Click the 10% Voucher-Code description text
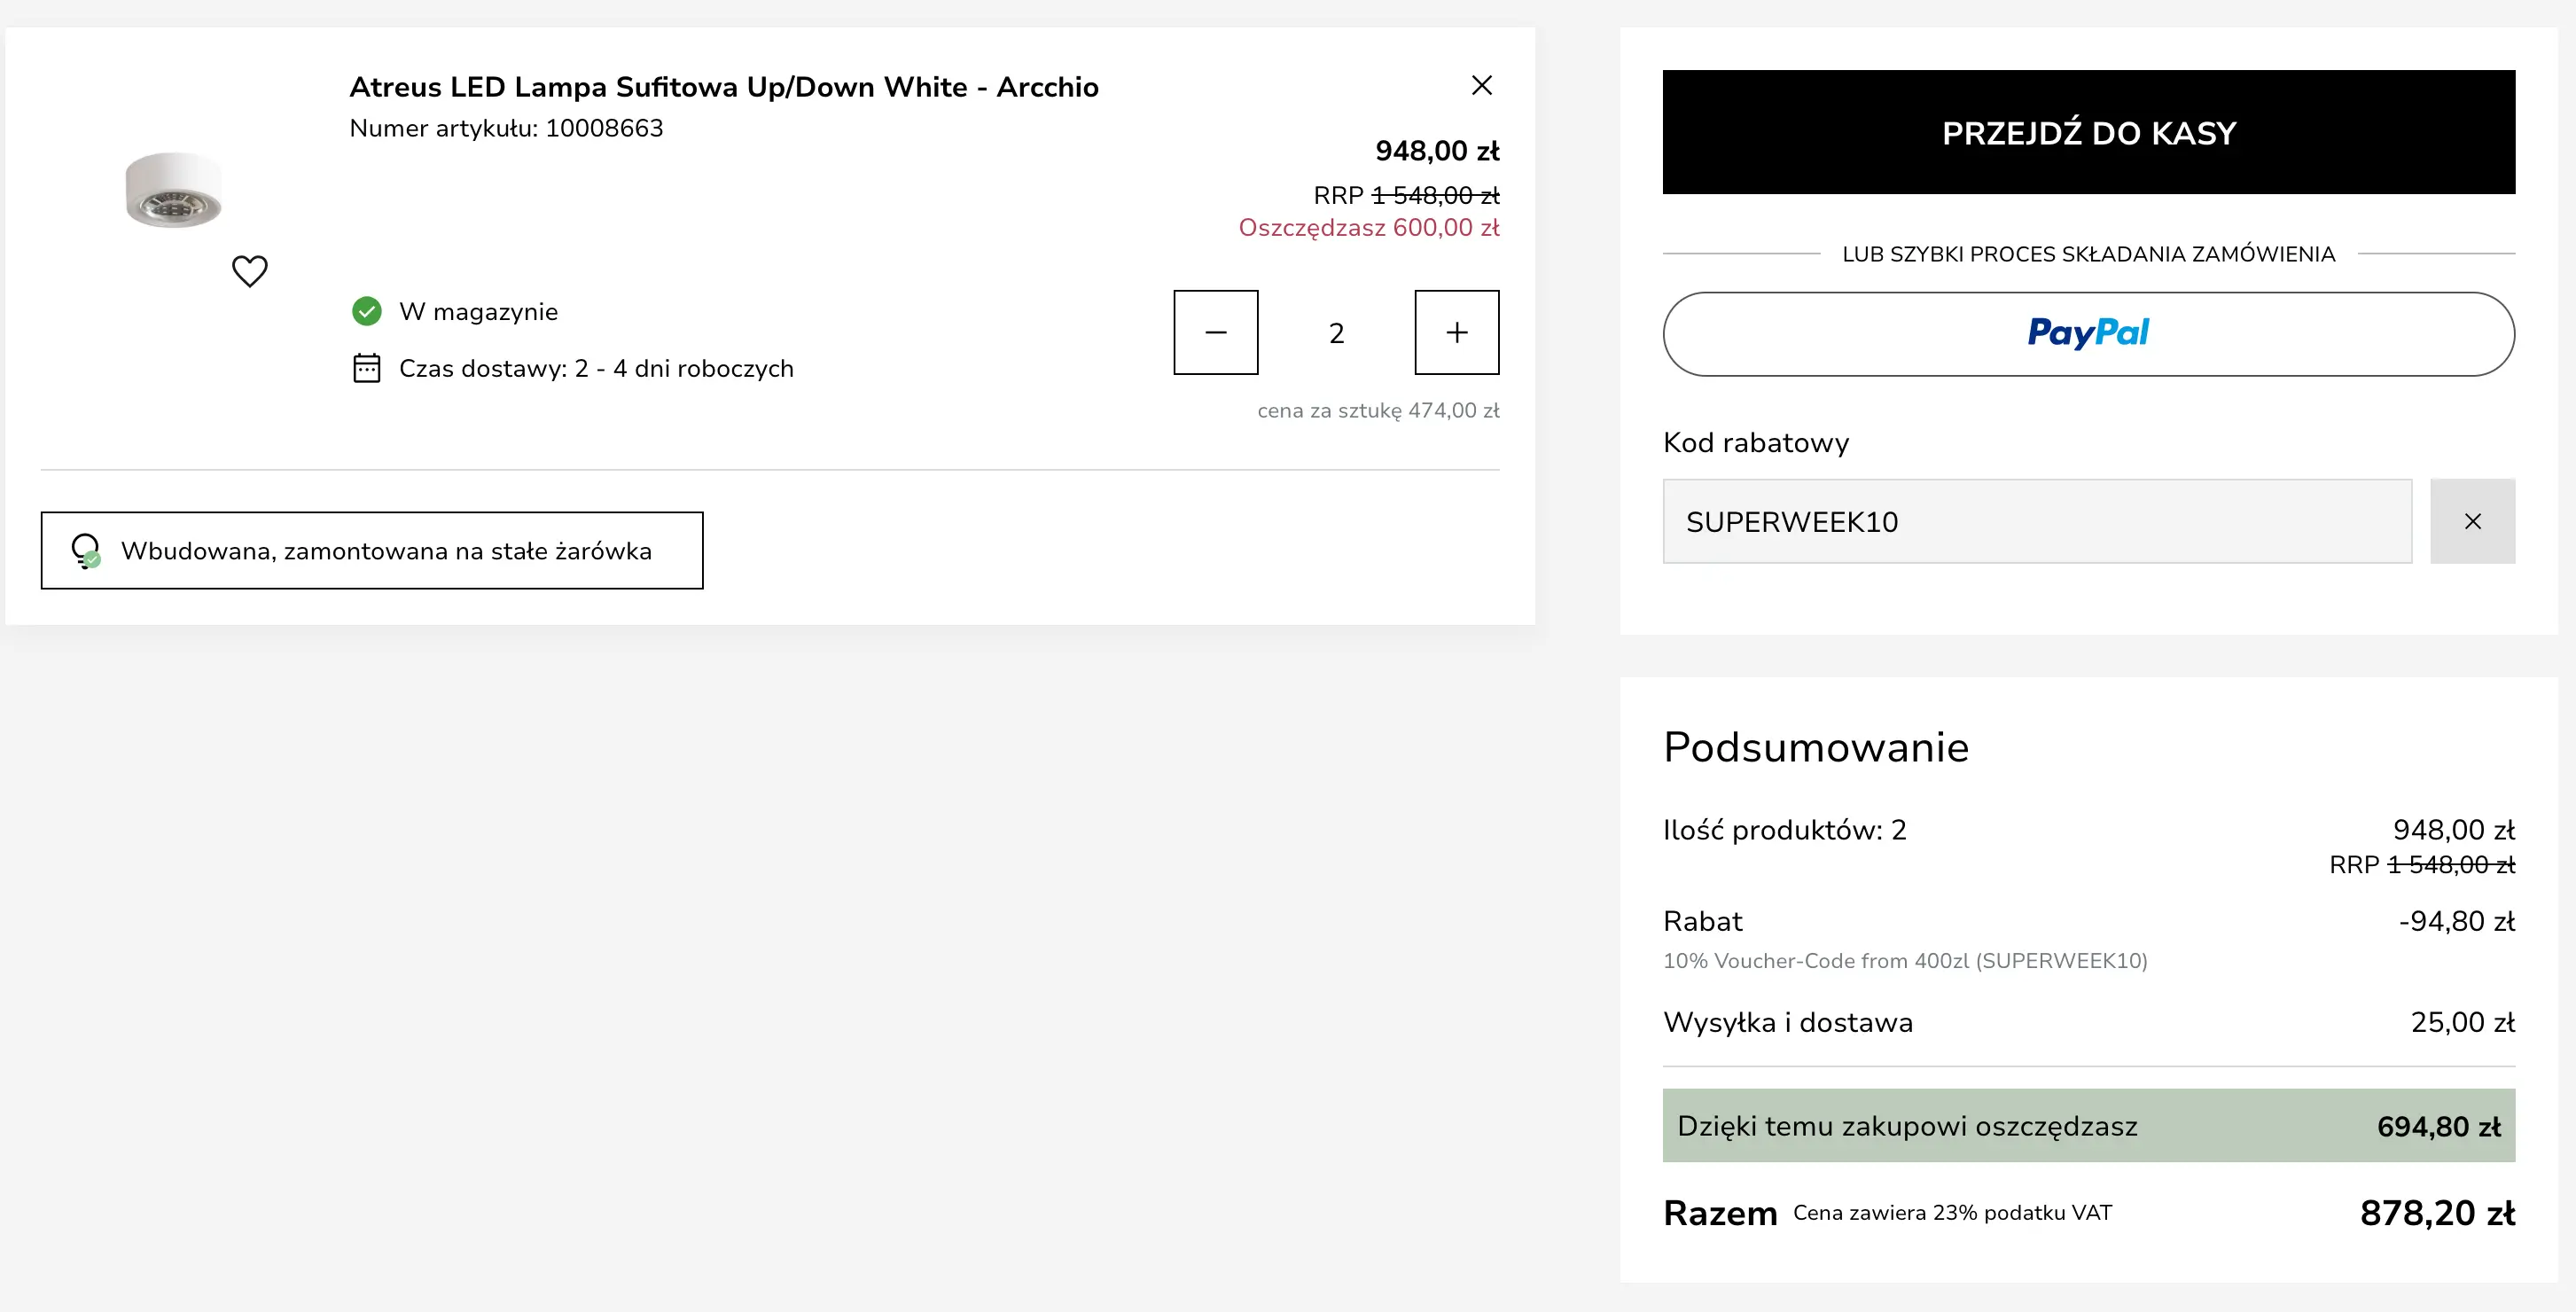2576x1312 pixels. [x=1904, y=961]
